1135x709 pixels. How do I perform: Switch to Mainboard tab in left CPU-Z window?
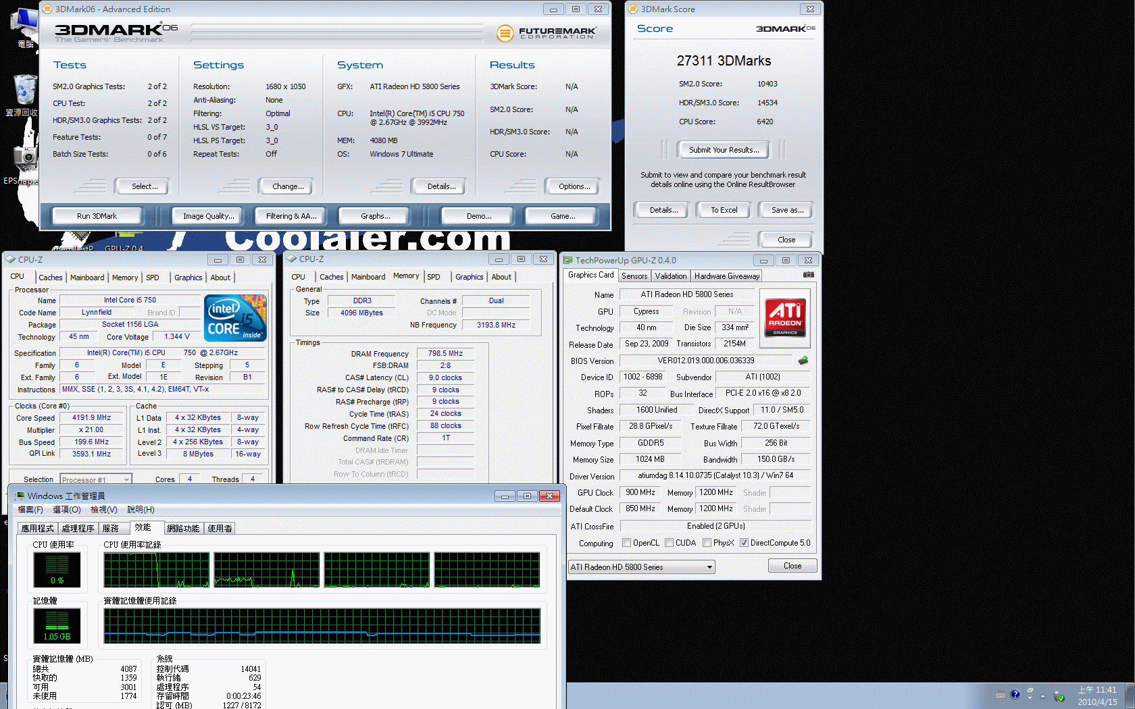click(87, 278)
